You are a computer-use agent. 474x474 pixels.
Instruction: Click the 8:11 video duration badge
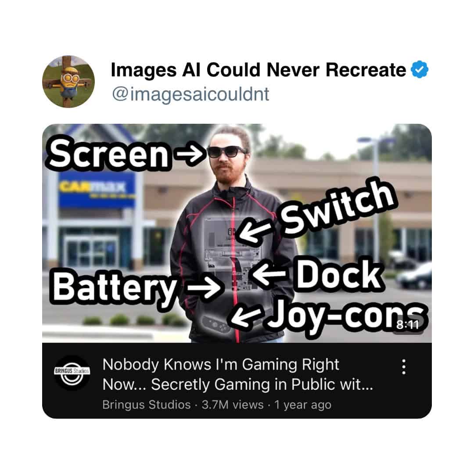pyautogui.click(x=407, y=325)
